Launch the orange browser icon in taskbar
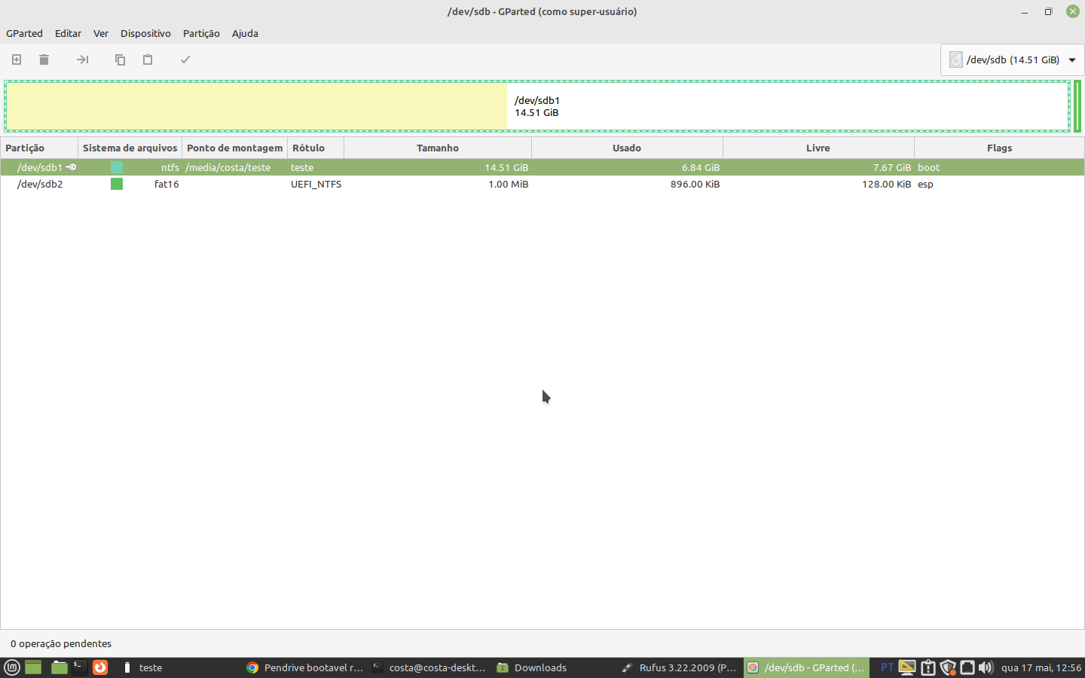 (100, 667)
